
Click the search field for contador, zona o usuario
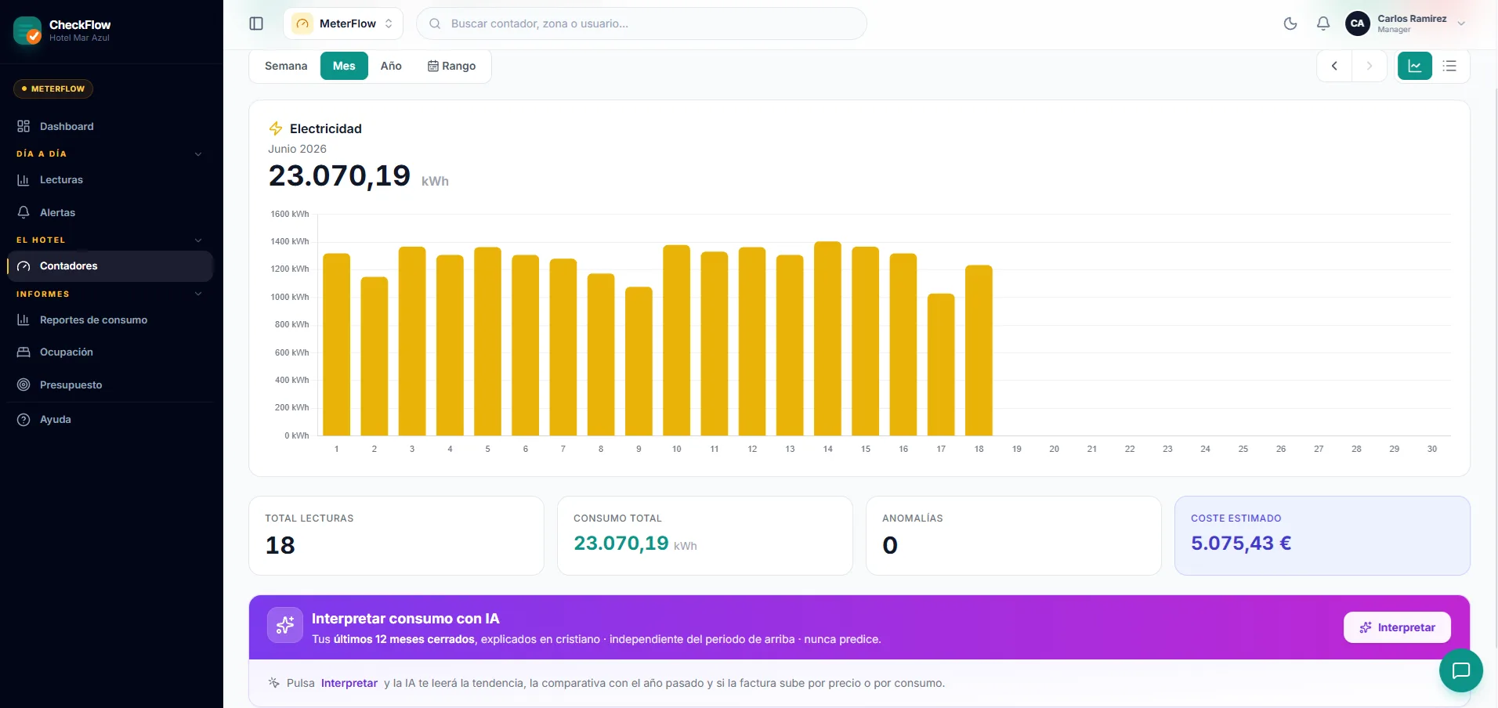tap(642, 23)
